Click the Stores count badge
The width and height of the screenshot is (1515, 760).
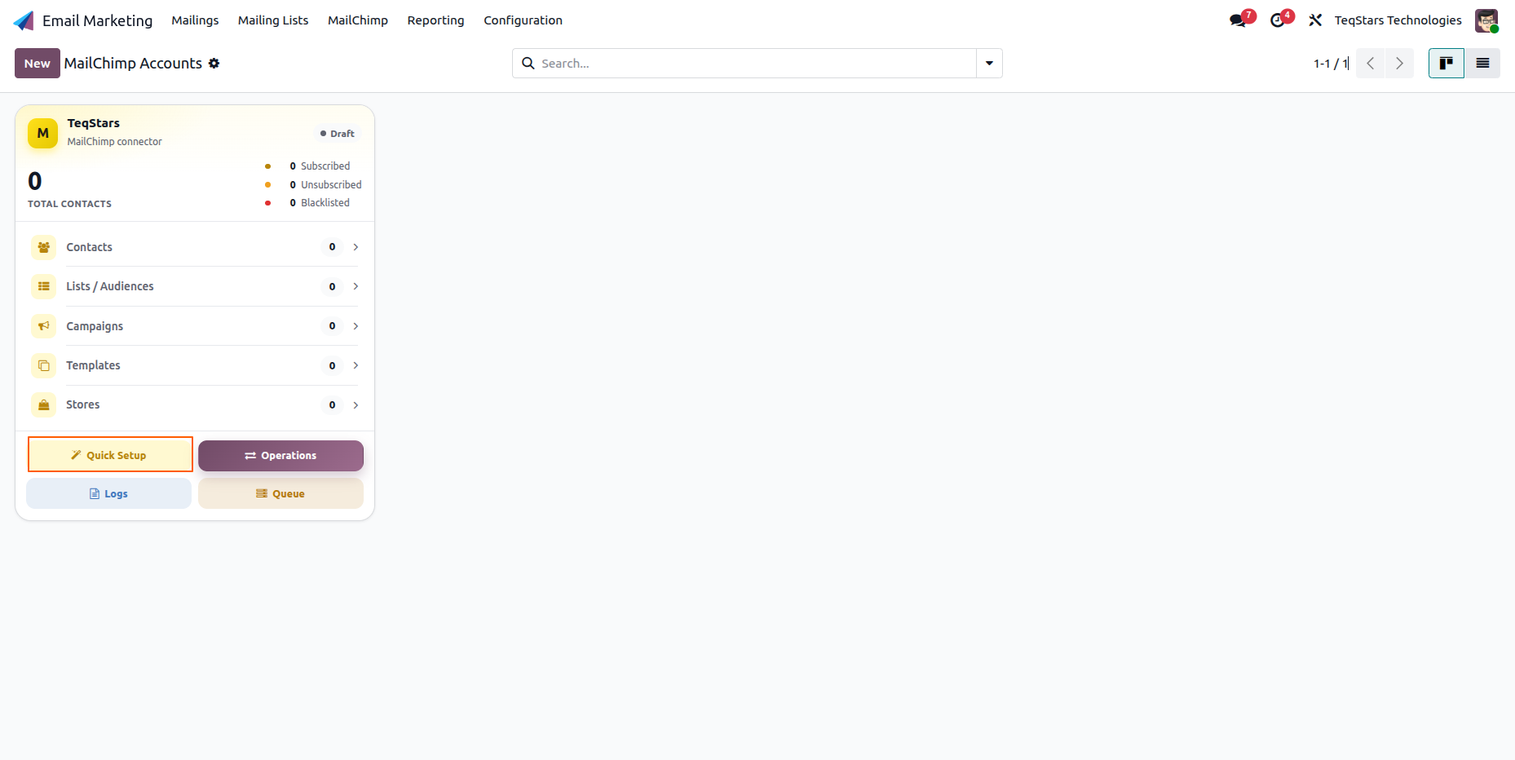[x=332, y=405]
